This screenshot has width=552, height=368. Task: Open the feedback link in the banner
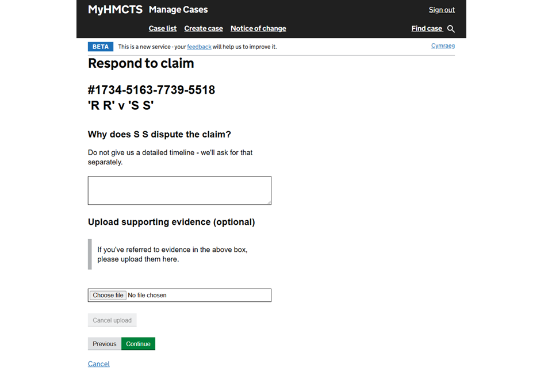pyautogui.click(x=199, y=47)
